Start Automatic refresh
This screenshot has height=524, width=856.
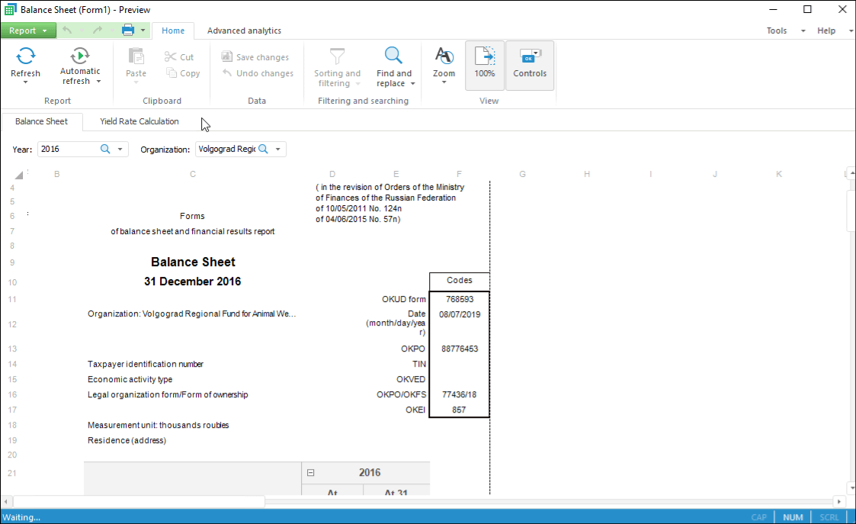[80, 56]
